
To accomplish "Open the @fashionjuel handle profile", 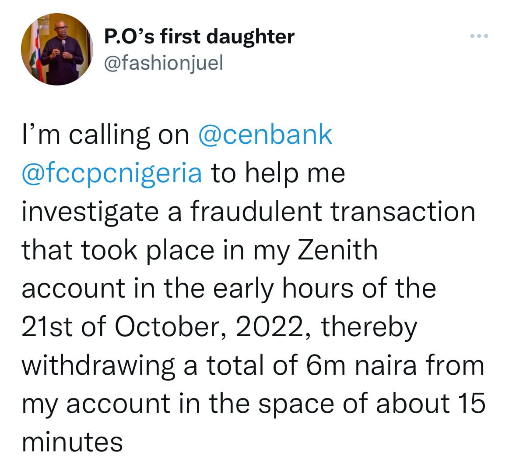I will click(164, 63).
